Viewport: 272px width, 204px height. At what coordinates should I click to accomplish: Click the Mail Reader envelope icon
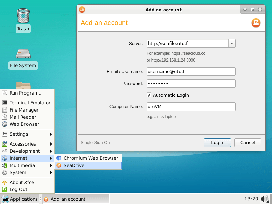[x=5, y=117]
